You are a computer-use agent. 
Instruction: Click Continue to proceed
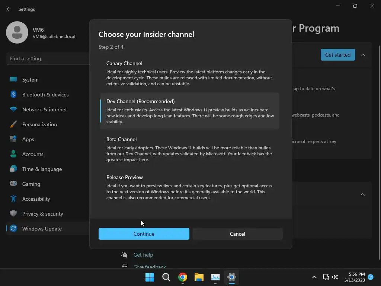click(x=144, y=234)
